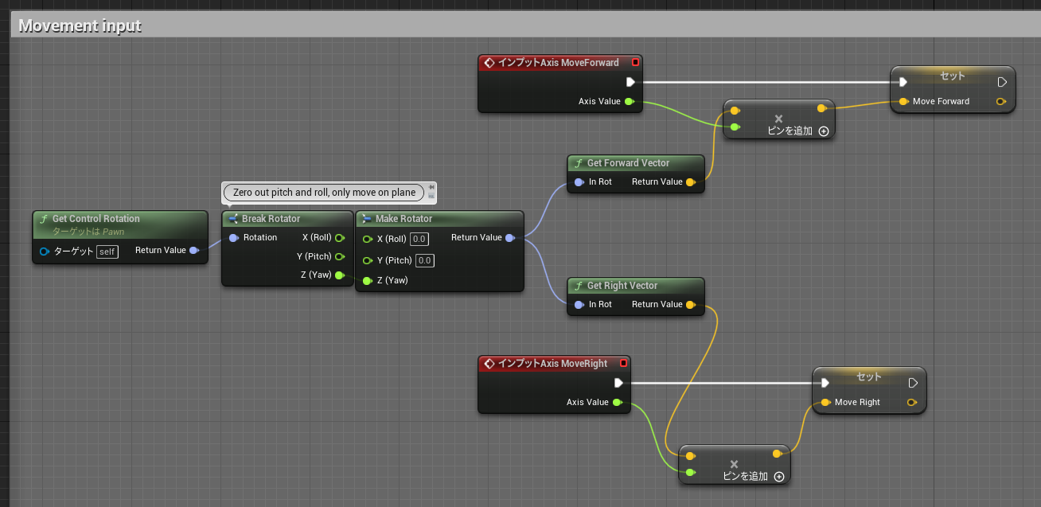Select the Get Forward Vector node title

tap(629, 163)
